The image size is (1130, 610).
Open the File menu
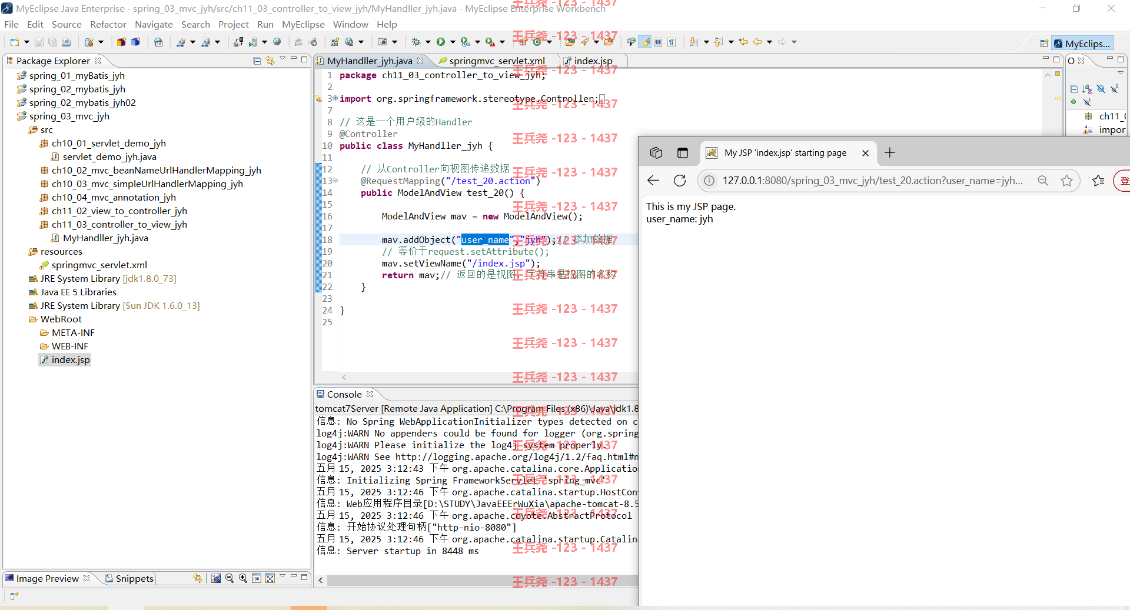click(11, 24)
